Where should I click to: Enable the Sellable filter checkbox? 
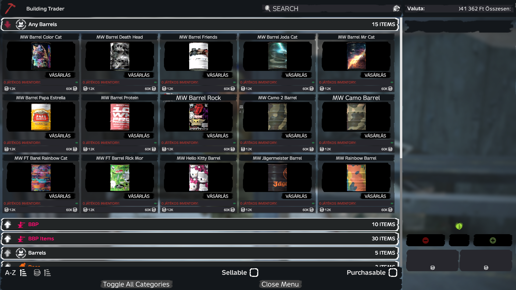(254, 273)
